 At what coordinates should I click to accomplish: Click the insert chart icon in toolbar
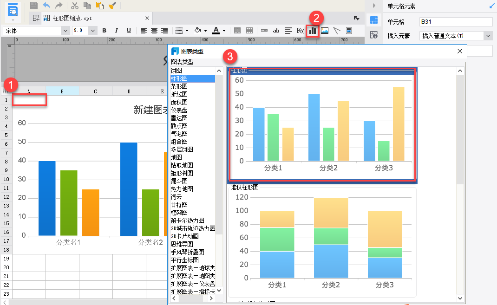[313, 31]
